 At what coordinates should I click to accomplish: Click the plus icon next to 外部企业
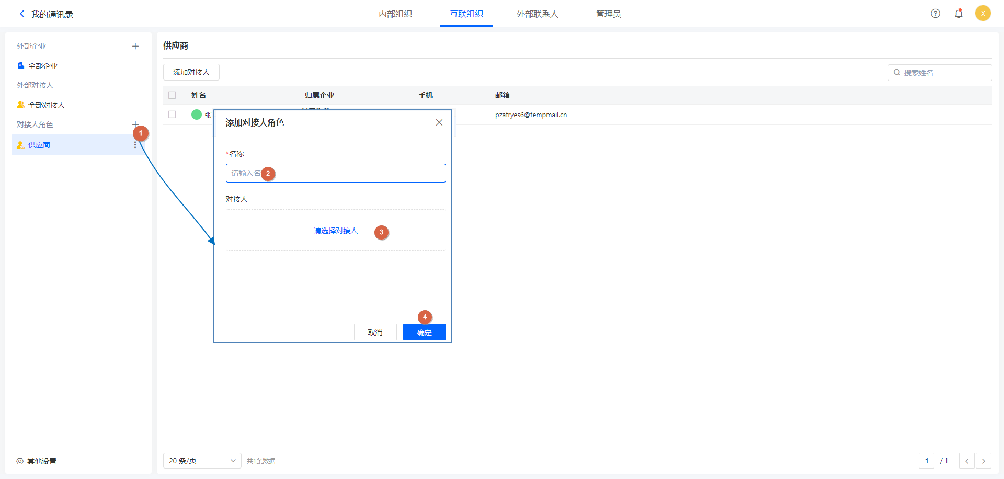click(135, 47)
